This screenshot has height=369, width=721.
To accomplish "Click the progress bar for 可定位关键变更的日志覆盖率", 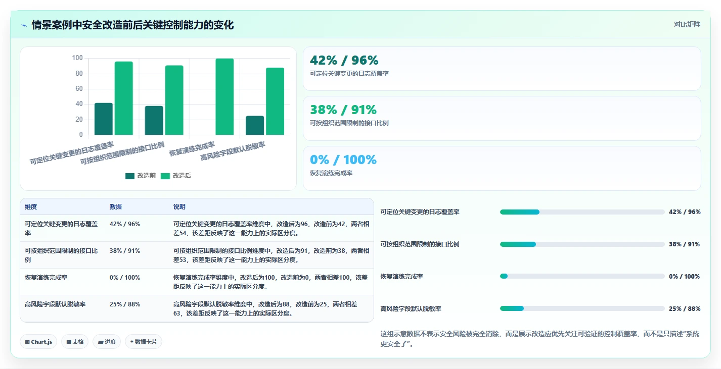I will [x=582, y=212].
